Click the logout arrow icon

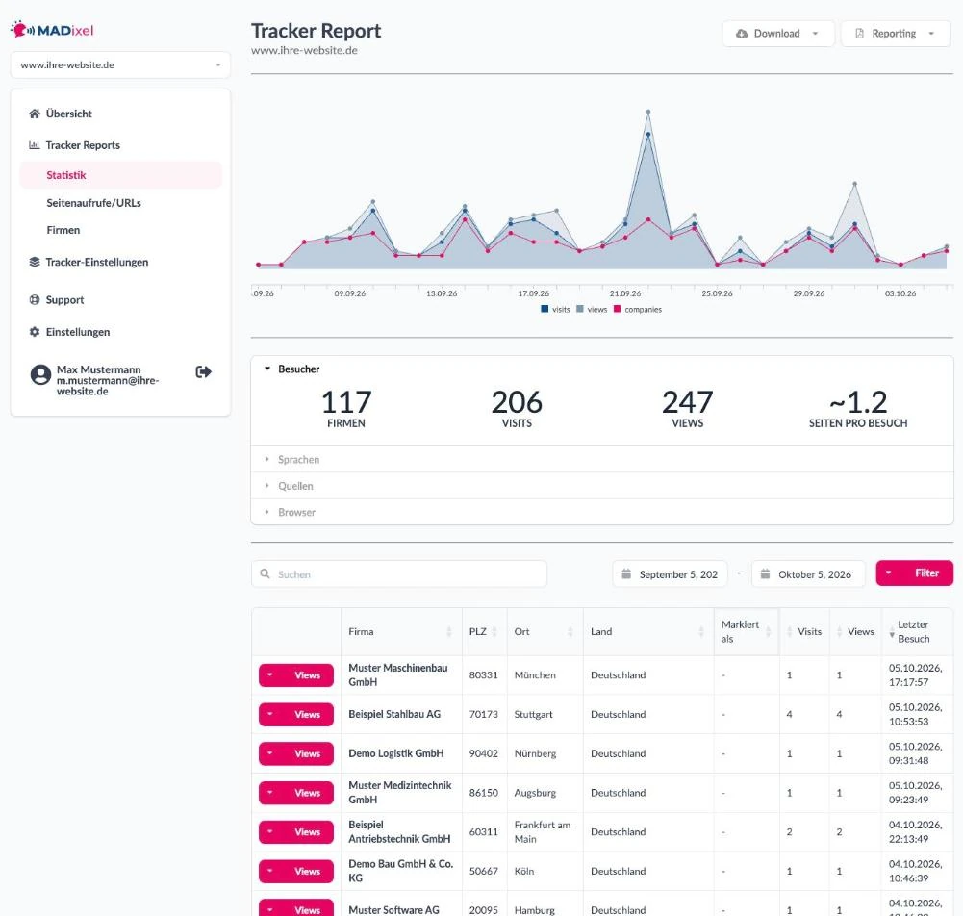(203, 371)
